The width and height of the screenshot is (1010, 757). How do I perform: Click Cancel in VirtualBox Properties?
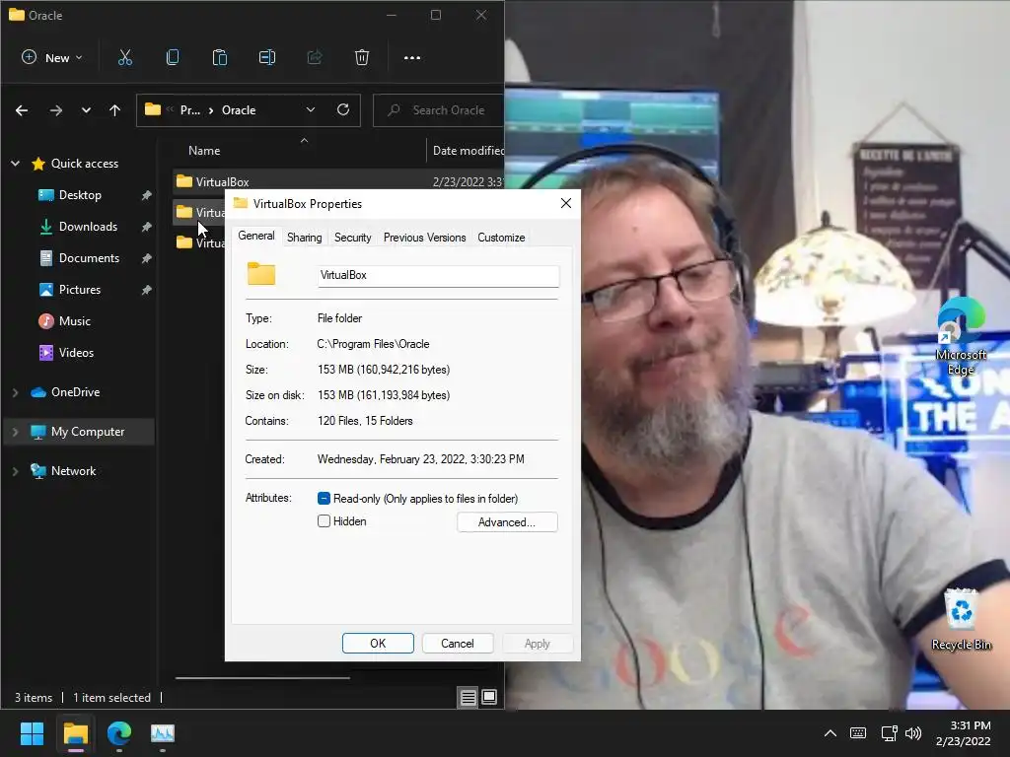pos(458,643)
